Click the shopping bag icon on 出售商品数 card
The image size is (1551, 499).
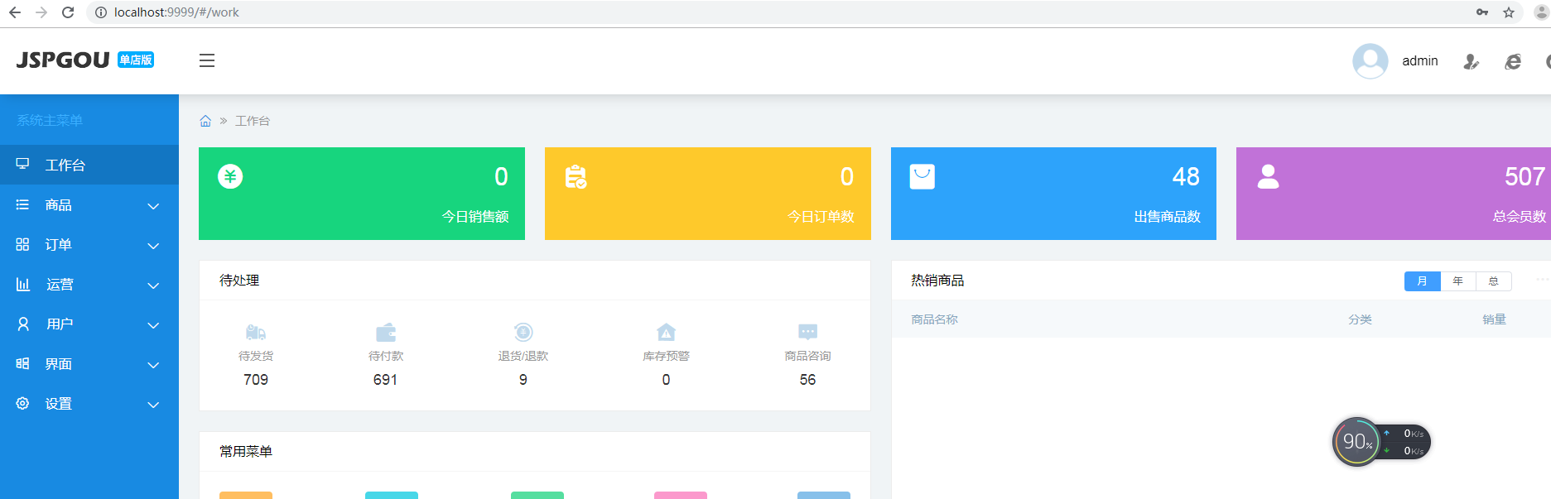click(x=922, y=176)
